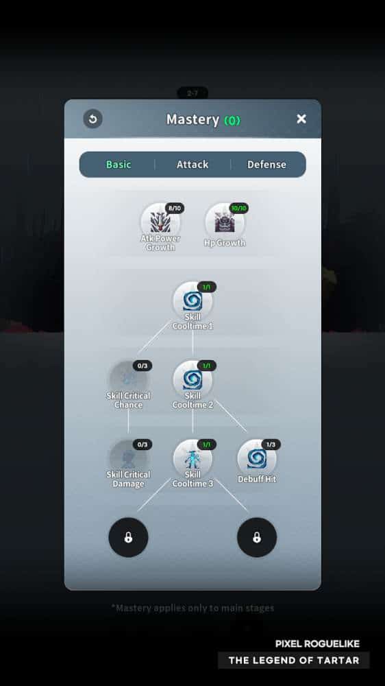Screen dimensions: 385x686
Task: Click the green mastery points counter (0)
Action: pos(232,120)
